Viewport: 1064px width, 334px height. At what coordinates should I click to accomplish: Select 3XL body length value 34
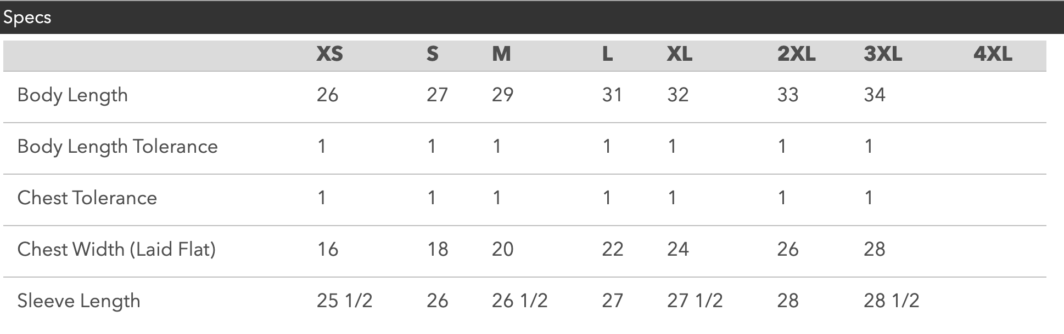(x=875, y=95)
